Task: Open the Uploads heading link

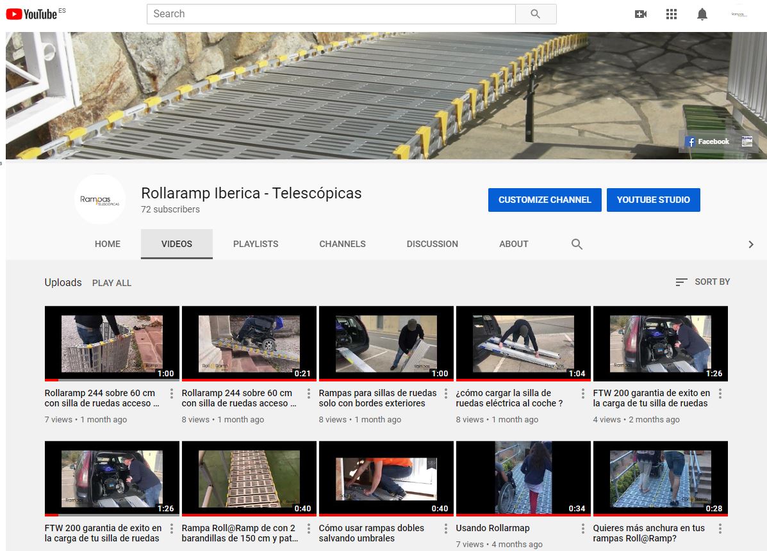Action: pyautogui.click(x=63, y=282)
